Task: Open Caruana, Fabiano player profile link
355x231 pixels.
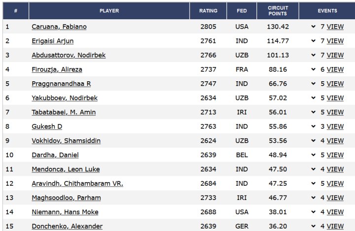Action: 59,27
